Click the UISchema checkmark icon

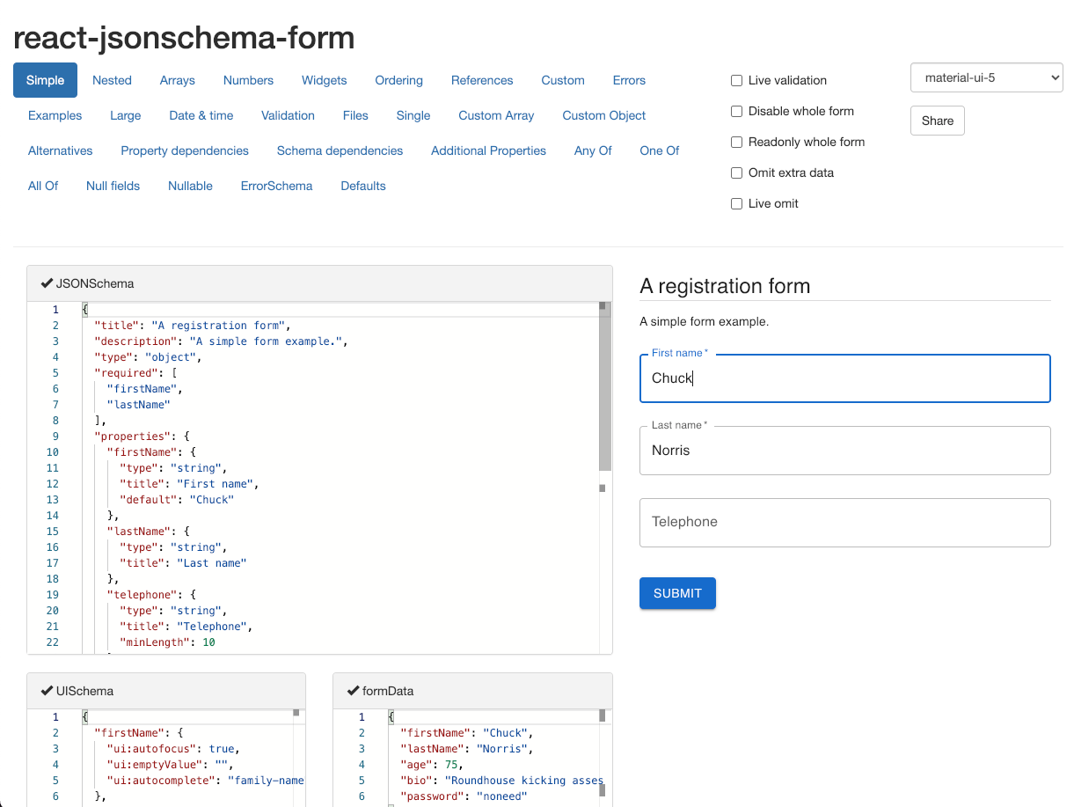47,691
